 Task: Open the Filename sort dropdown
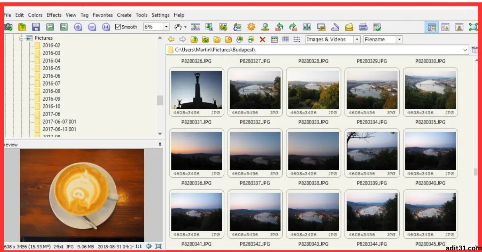[399, 39]
